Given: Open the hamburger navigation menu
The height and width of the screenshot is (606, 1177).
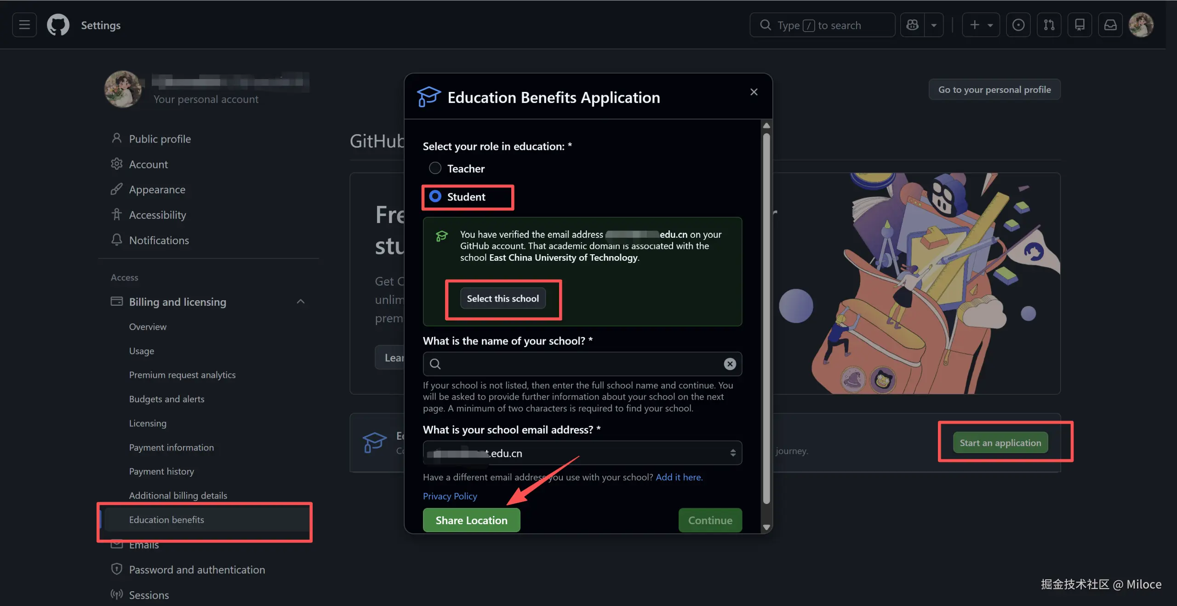Looking at the screenshot, I should (24, 25).
